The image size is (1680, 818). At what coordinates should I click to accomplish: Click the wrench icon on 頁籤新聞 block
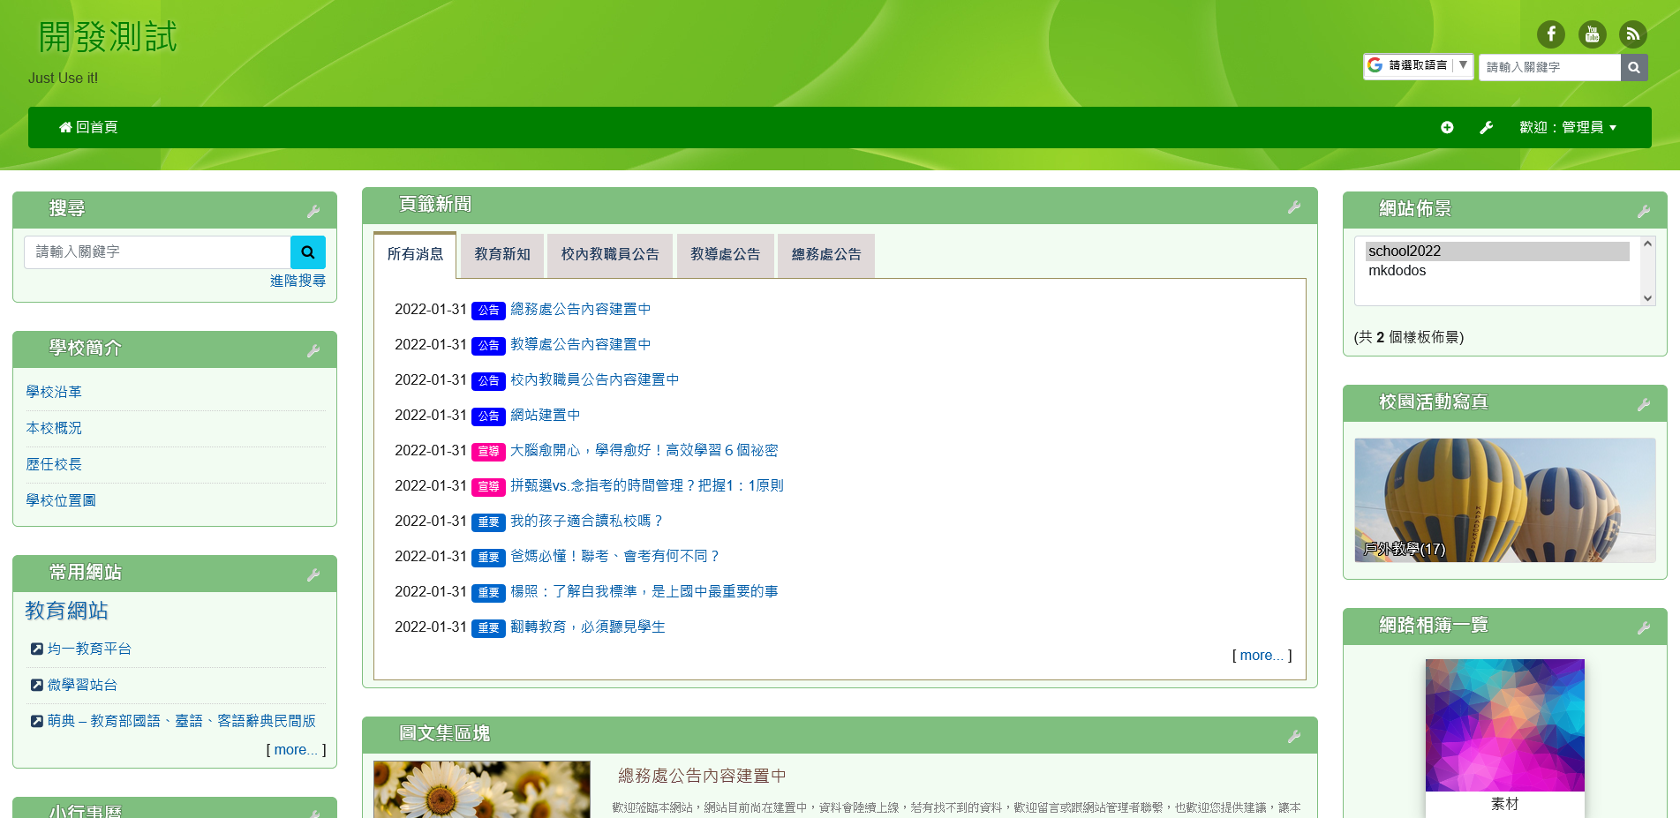coord(1294,206)
